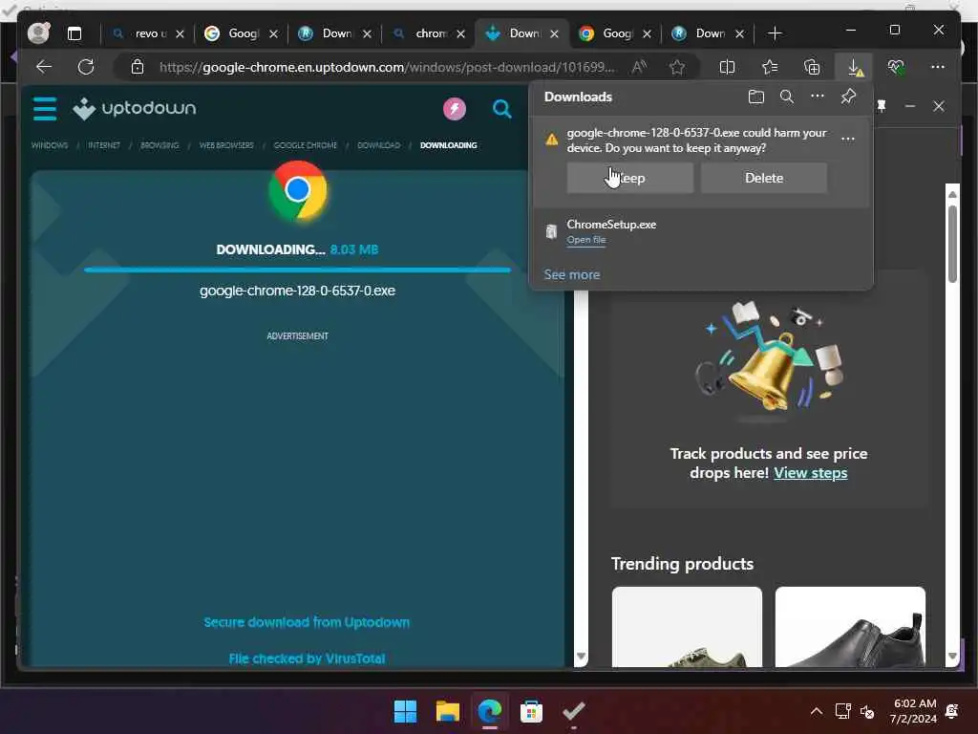Screen dimensions: 978x734
Task: Toggle the Downloads toolbar icon
Action: tap(855, 67)
